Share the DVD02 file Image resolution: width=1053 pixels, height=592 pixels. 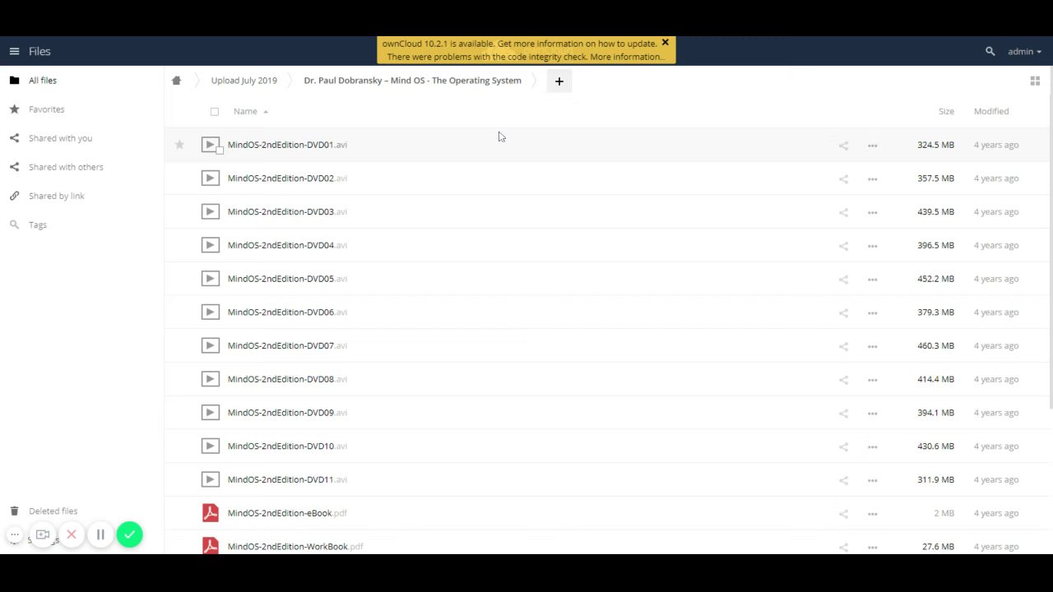pos(843,179)
